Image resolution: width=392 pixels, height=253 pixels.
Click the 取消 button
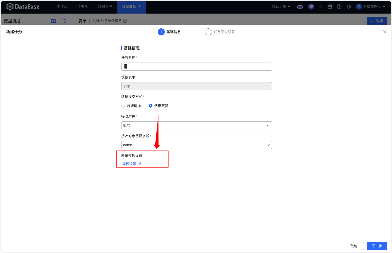(354, 246)
